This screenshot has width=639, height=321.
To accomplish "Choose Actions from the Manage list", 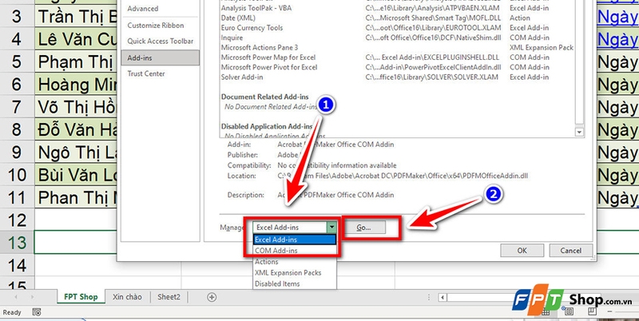I will (295, 262).
